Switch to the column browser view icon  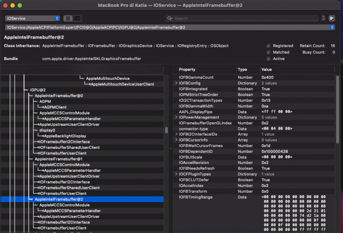[77, 18]
